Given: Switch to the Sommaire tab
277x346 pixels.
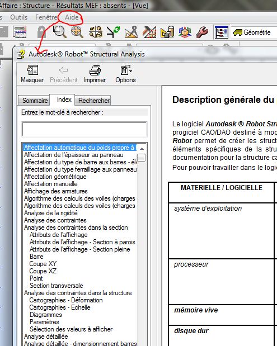Looking at the screenshot, I should 35,101.
